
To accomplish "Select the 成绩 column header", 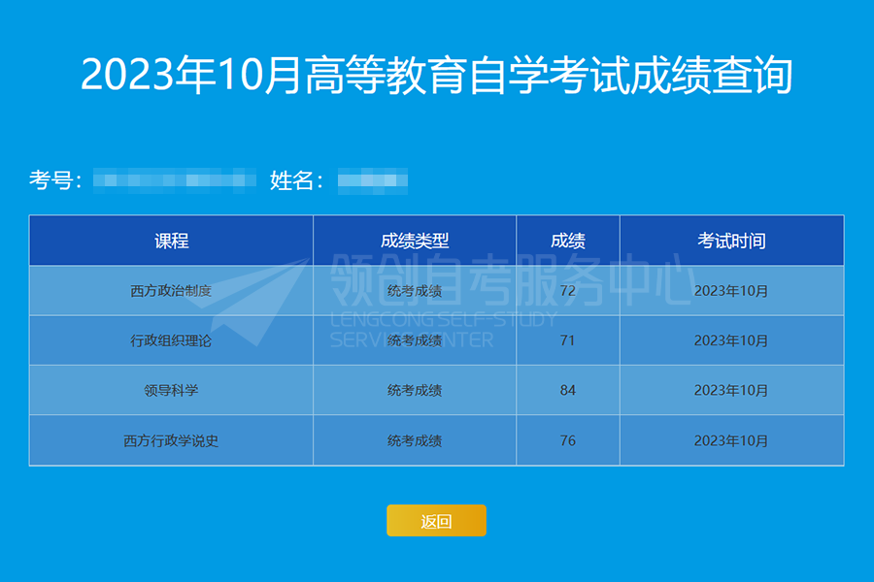I will click(x=568, y=241).
